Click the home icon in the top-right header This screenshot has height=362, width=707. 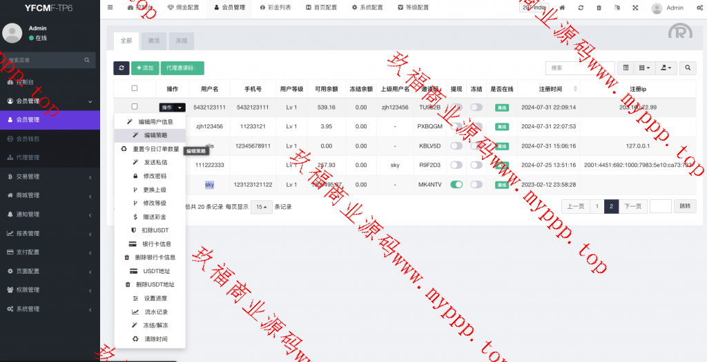tap(563, 8)
